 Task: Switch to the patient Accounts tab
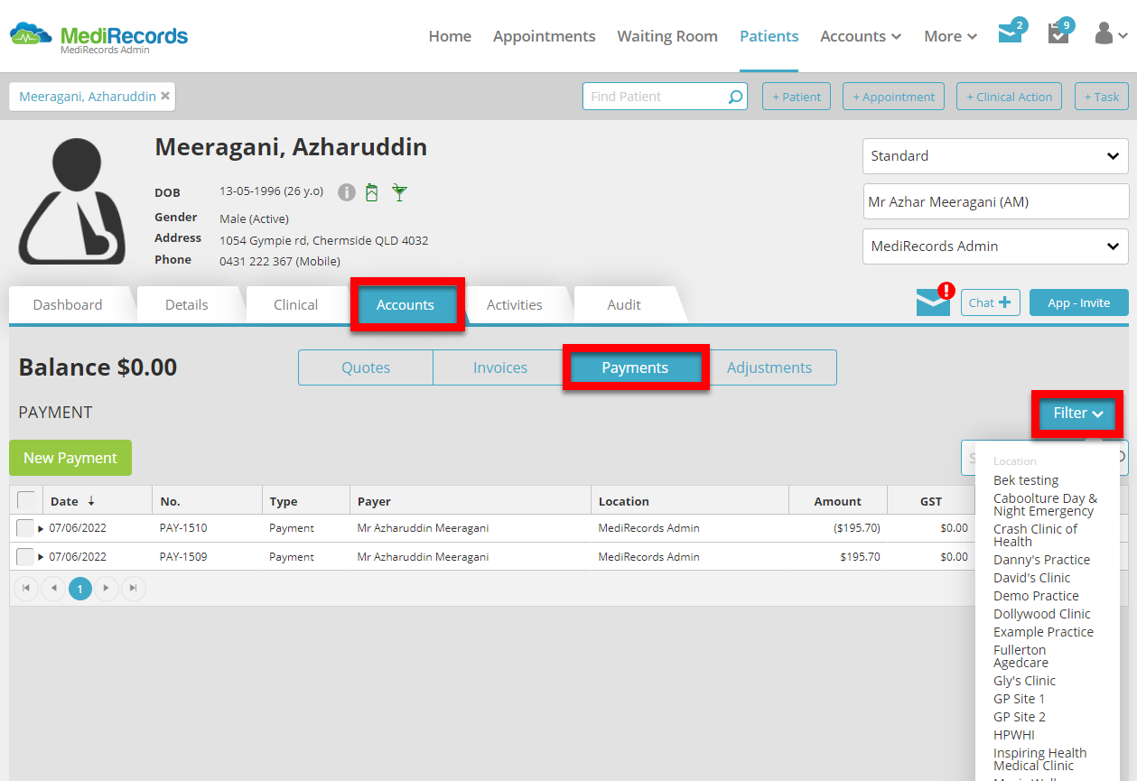tap(405, 304)
